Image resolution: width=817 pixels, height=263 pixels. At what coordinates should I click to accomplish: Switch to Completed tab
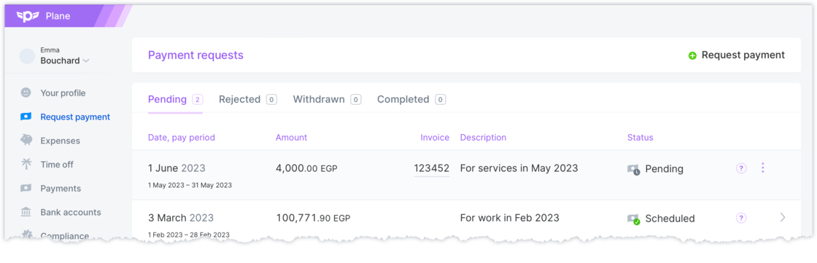click(x=411, y=99)
